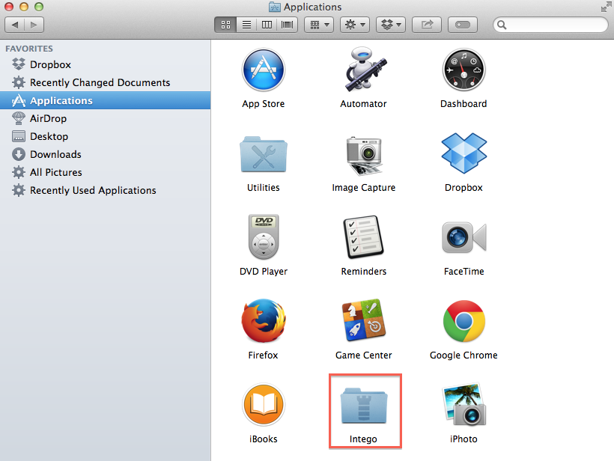Select the Game Center icon

(x=364, y=321)
